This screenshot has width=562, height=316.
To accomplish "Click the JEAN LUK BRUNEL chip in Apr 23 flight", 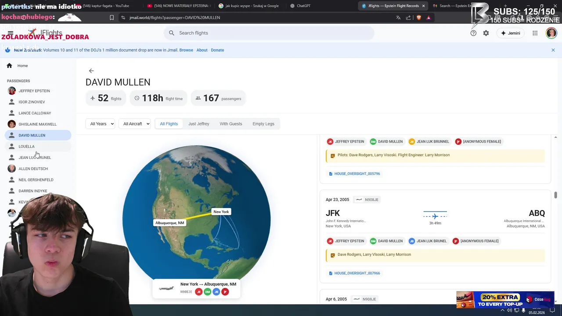I will click(429, 241).
